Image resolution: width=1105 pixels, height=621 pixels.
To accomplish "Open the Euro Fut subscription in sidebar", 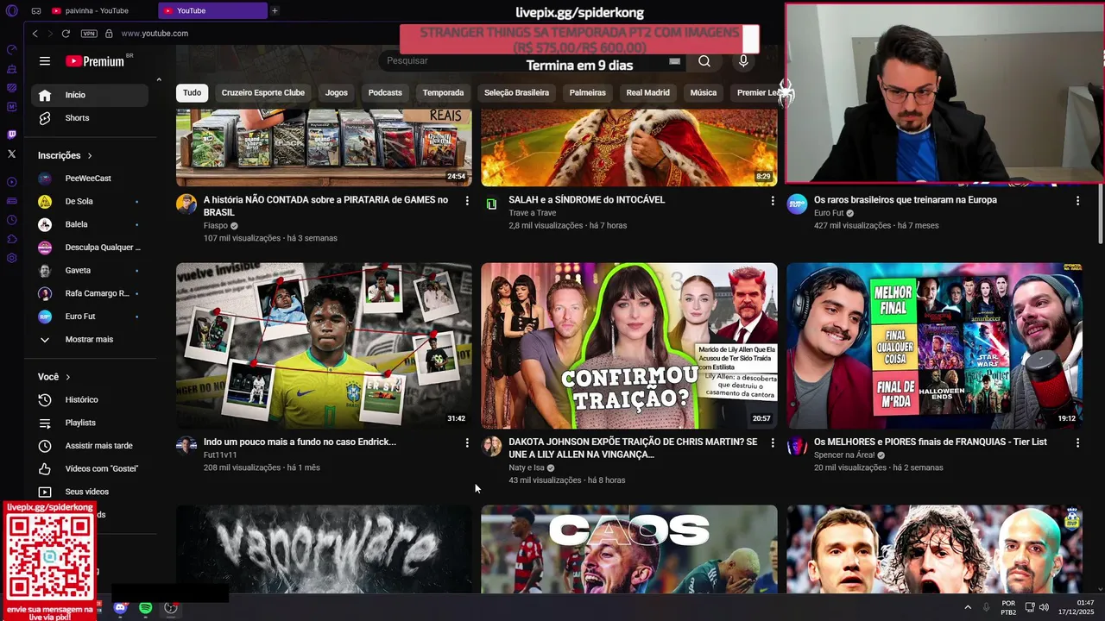I will [89, 317].
